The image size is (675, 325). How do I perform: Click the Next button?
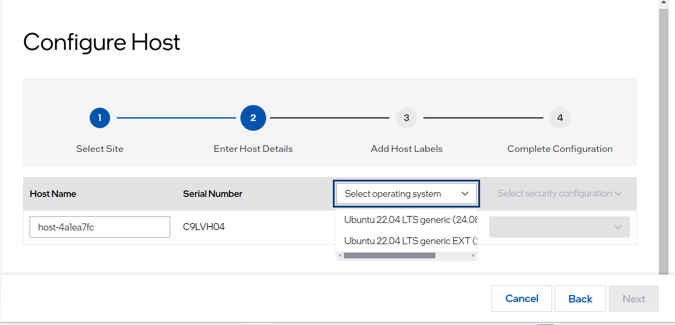tap(633, 299)
